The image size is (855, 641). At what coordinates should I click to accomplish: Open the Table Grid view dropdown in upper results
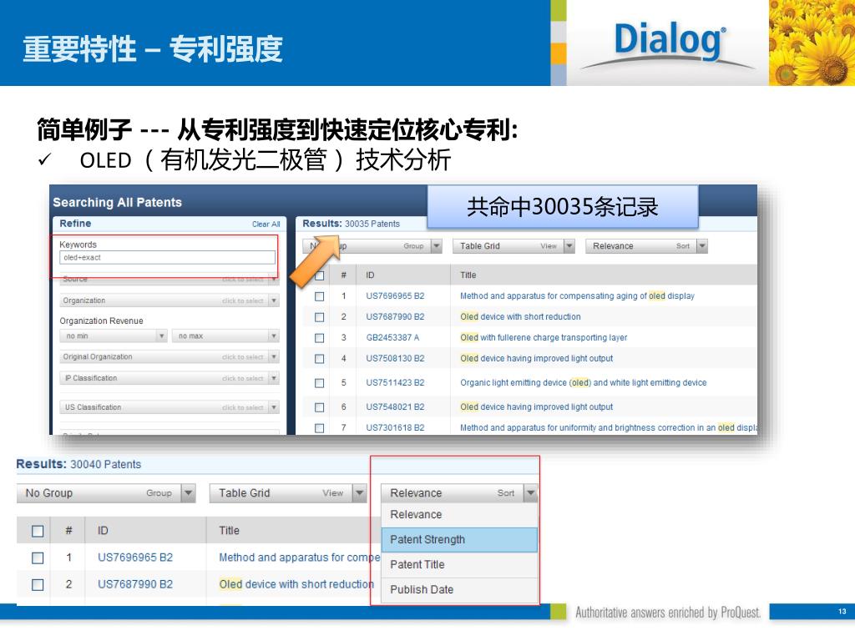(x=514, y=246)
